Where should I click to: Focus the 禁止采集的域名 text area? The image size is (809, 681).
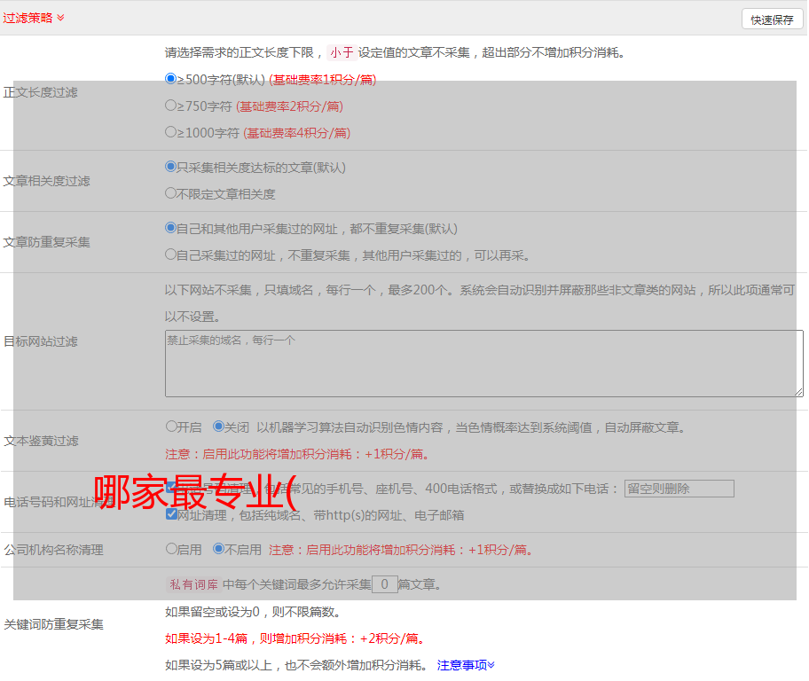pos(483,364)
